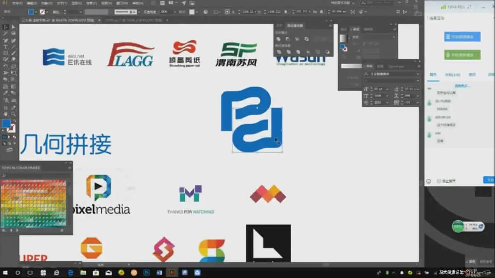Open font family dropdown in Character panel
Image resolution: width=495 pixels, height=278 pixels.
[x=418, y=74]
